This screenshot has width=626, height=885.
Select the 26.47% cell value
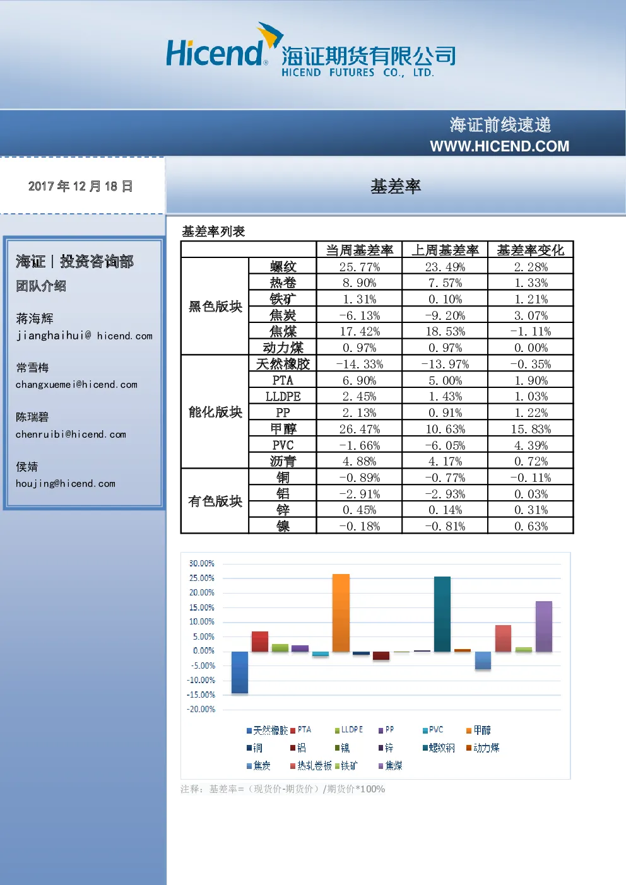click(x=360, y=429)
